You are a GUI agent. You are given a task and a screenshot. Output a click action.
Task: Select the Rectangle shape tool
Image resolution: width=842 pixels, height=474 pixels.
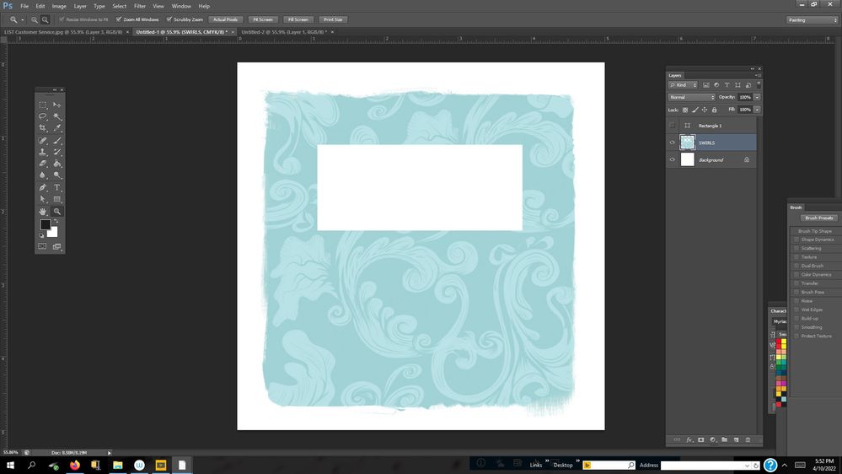click(x=57, y=199)
